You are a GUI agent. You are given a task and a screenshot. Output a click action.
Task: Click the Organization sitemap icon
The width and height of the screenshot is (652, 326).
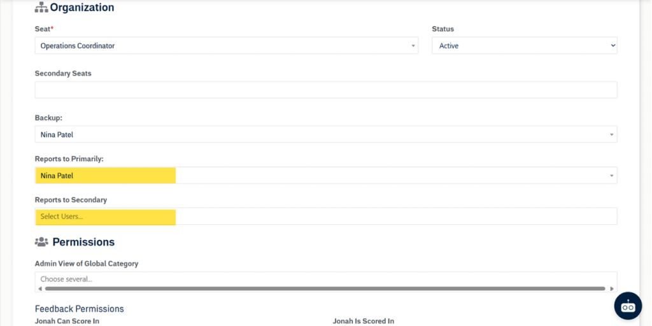click(x=41, y=8)
